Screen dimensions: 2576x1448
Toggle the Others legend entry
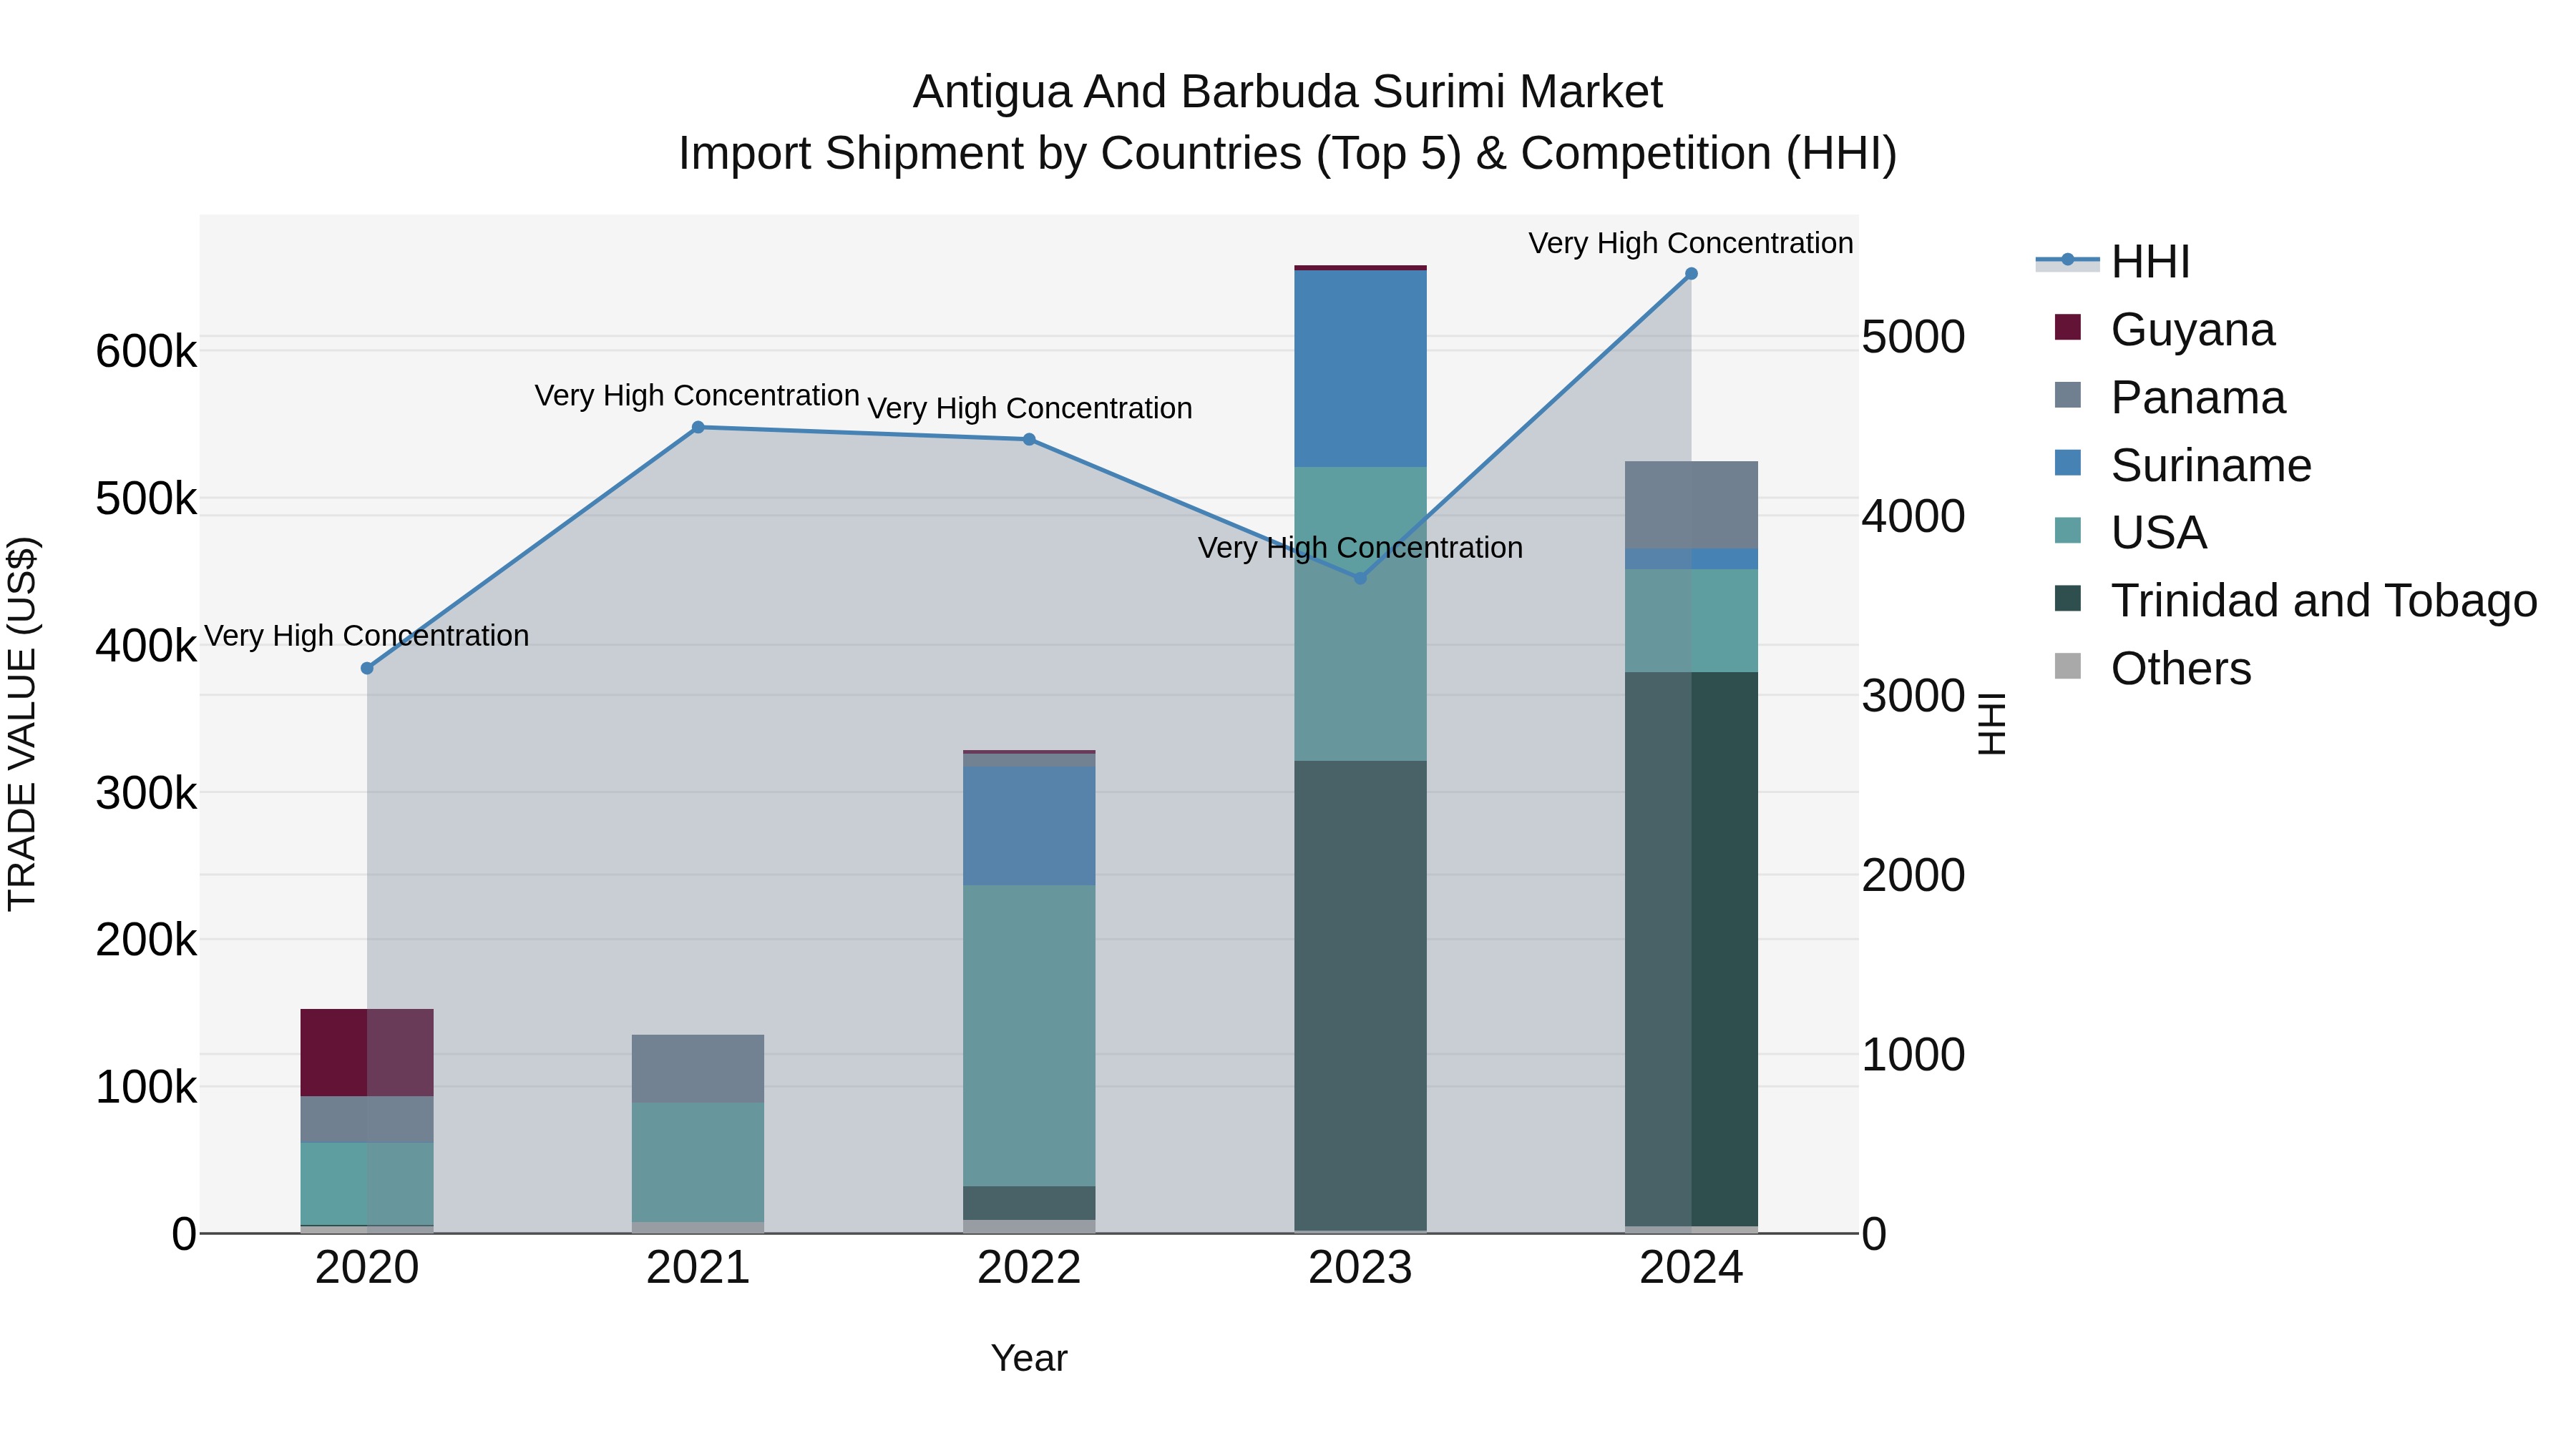2152,669
